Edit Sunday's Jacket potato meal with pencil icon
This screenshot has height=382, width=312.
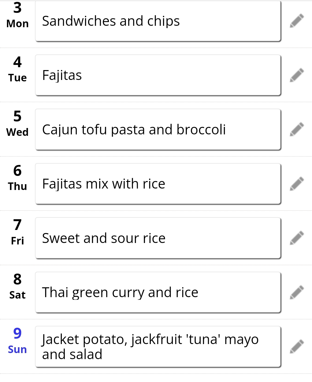(x=297, y=347)
